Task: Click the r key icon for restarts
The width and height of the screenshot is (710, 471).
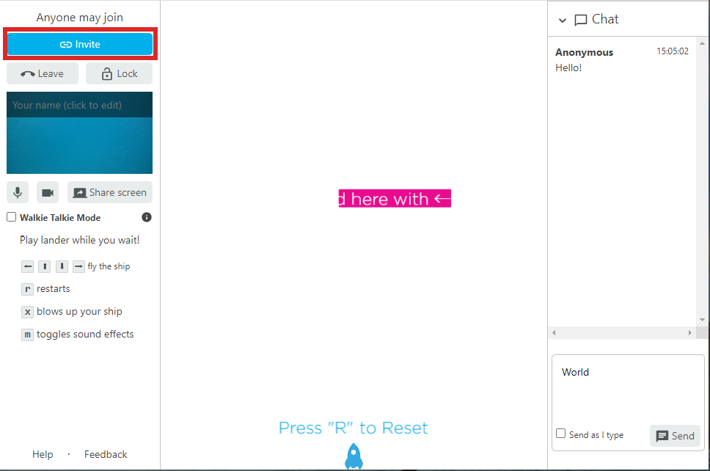Action: (28, 289)
